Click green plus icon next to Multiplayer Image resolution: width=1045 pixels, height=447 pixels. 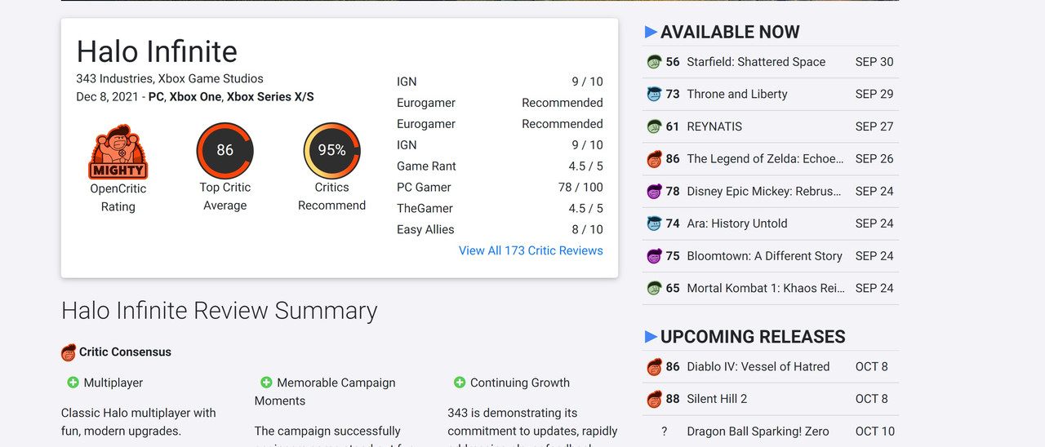click(73, 383)
